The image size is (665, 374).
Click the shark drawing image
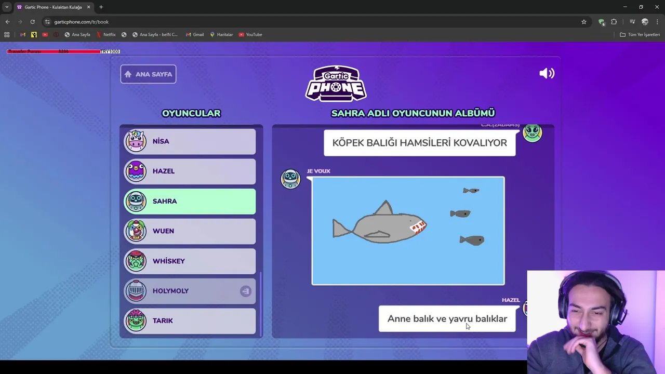coord(408,231)
